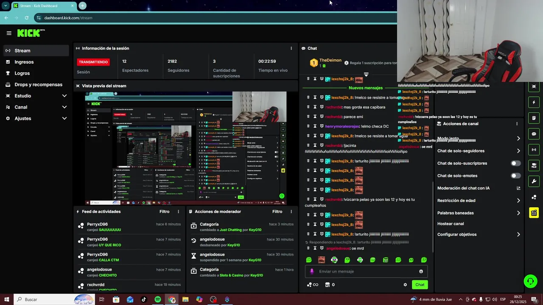Click the channel points infinity icon below chat
This screenshot has height=305, width=543.
tap(313, 285)
